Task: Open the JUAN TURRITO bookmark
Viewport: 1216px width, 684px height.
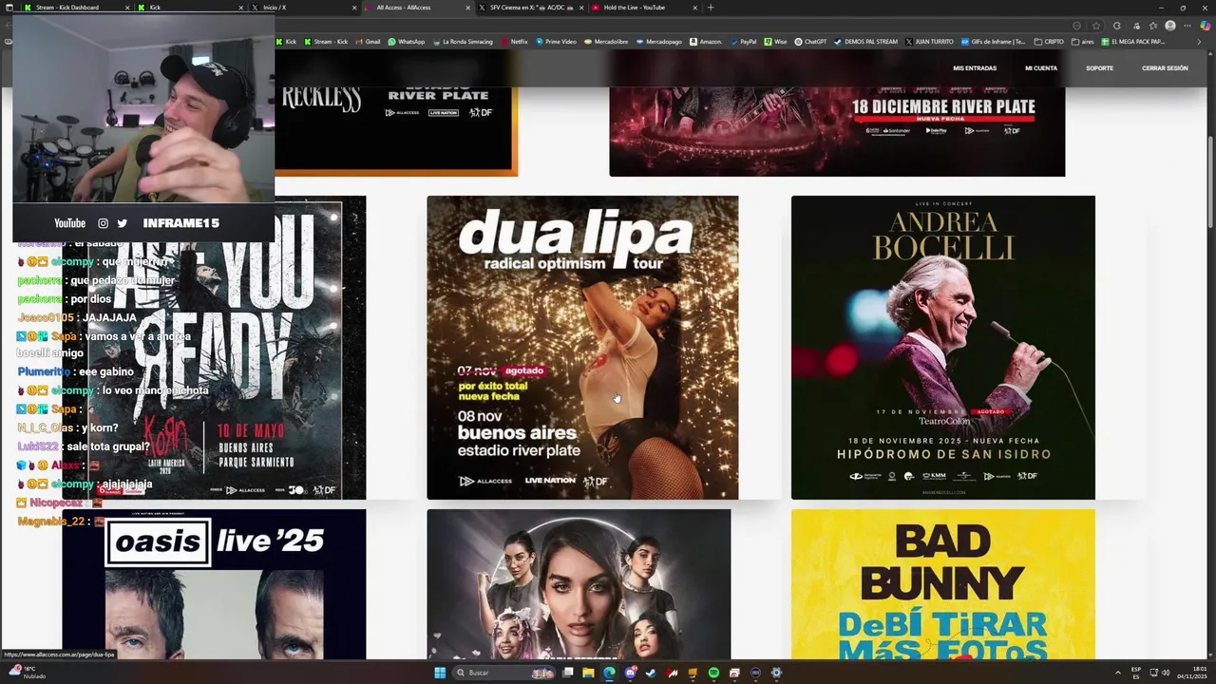Action: [930, 42]
